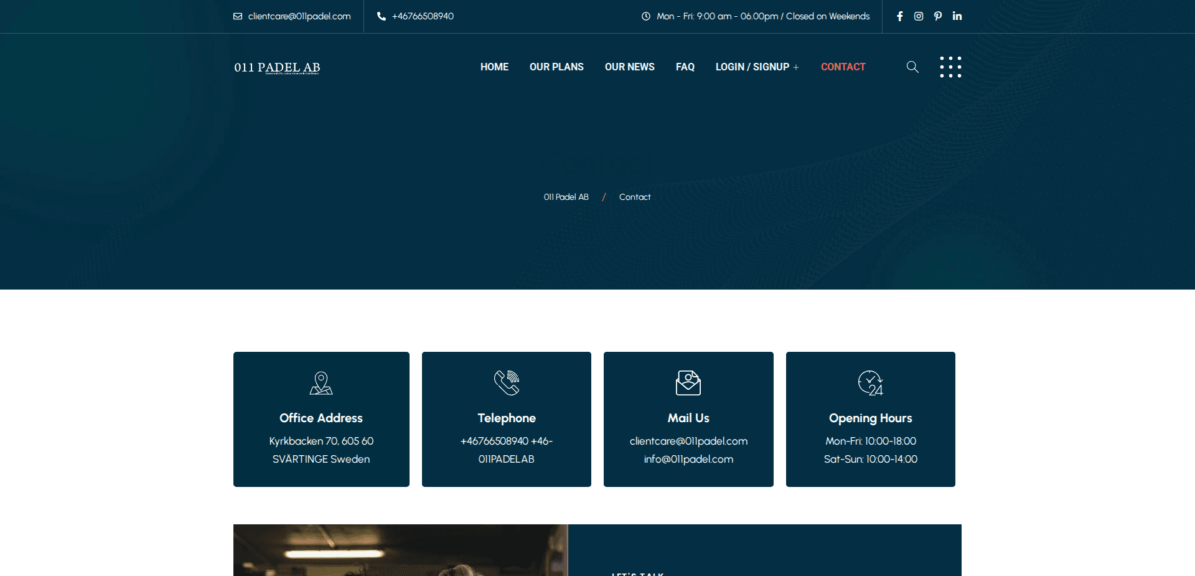Open the dotted grid side menu icon
This screenshot has width=1195, height=576.
tap(950, 67)
